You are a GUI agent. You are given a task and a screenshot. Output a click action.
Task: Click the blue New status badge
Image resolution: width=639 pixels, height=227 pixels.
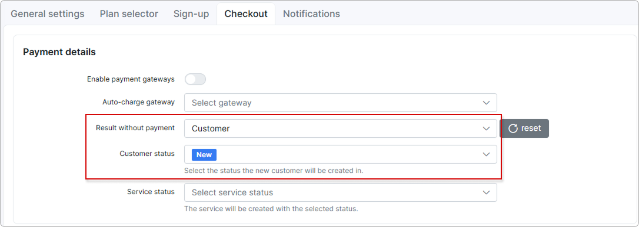204,155
